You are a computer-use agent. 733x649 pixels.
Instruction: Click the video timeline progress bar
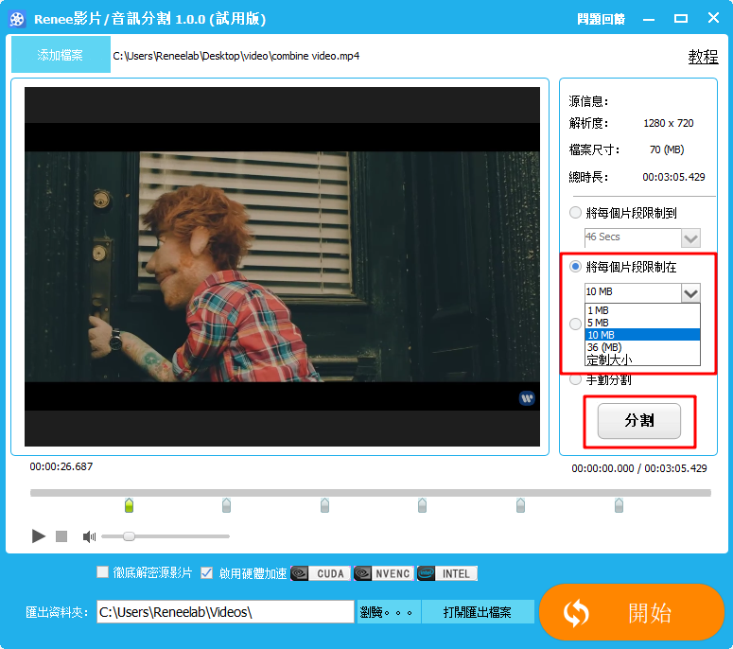click(370, 493)
